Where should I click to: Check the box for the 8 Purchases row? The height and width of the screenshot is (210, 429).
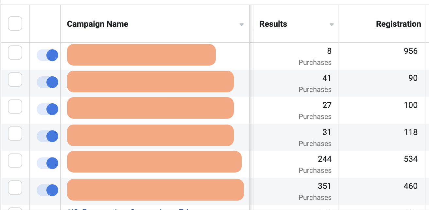click(15, 53)
